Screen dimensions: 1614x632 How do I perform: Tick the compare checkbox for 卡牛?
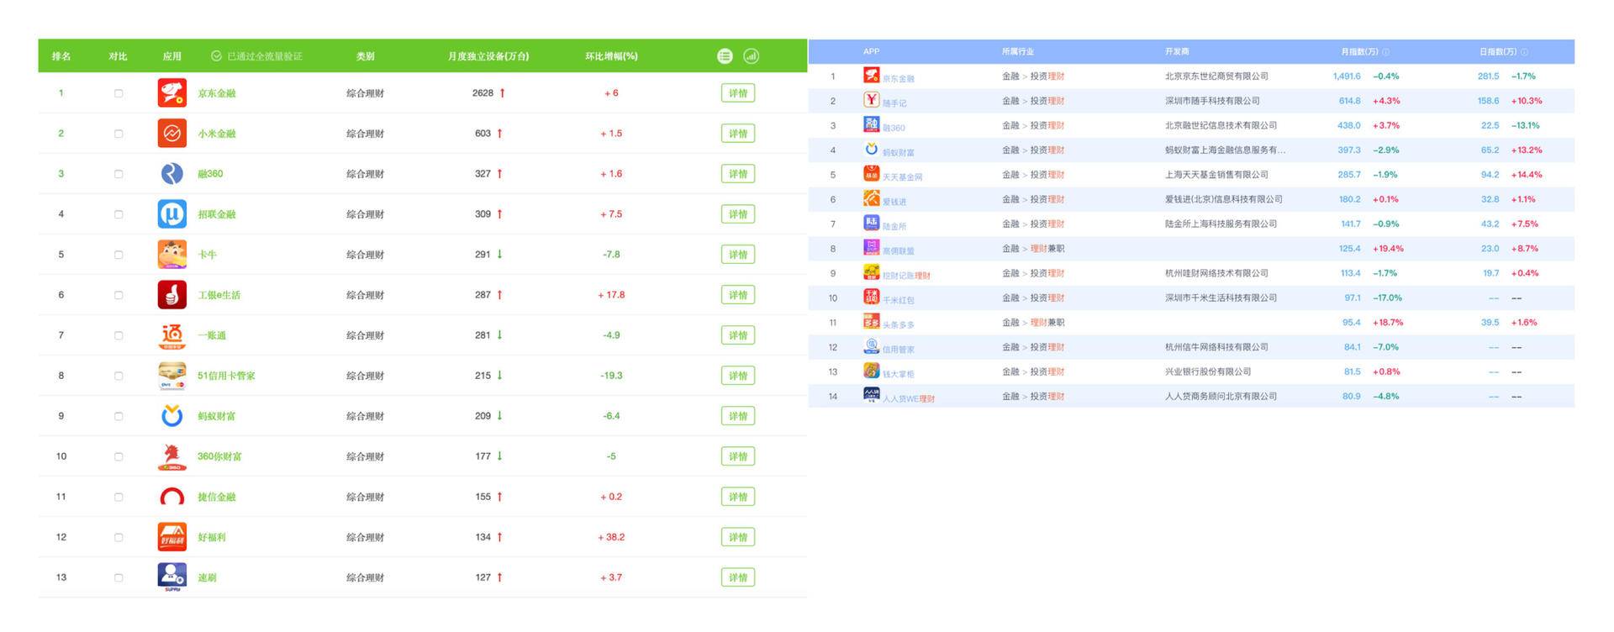119,255
